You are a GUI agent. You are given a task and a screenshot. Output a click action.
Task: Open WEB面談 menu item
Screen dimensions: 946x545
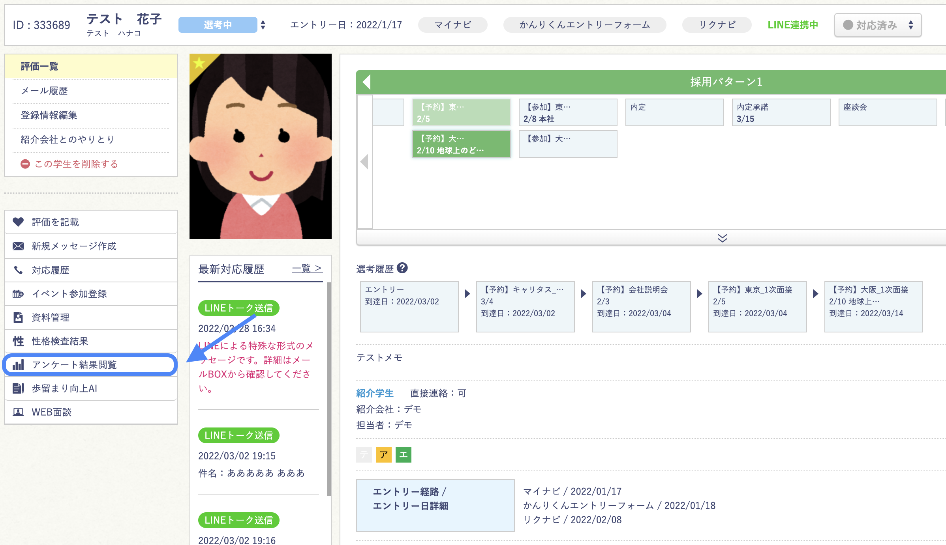tap(91, 412)
